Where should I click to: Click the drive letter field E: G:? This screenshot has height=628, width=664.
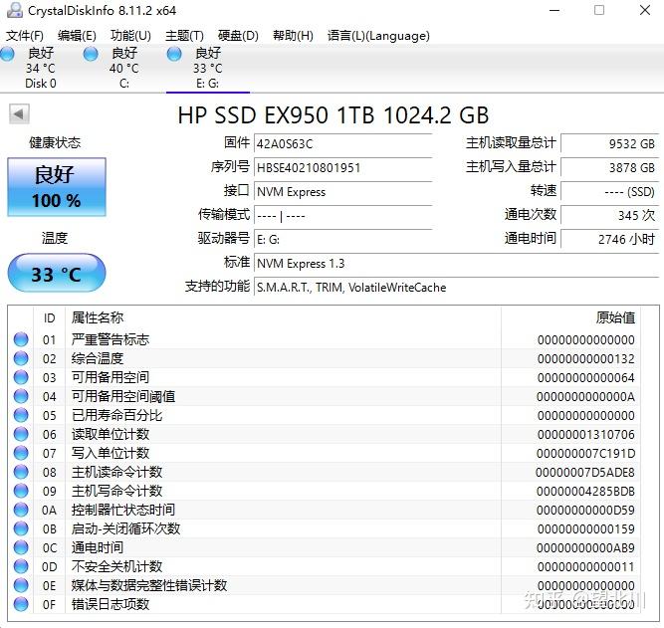342,240
